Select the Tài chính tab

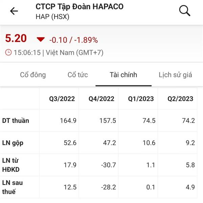click(x=123, y=75)
